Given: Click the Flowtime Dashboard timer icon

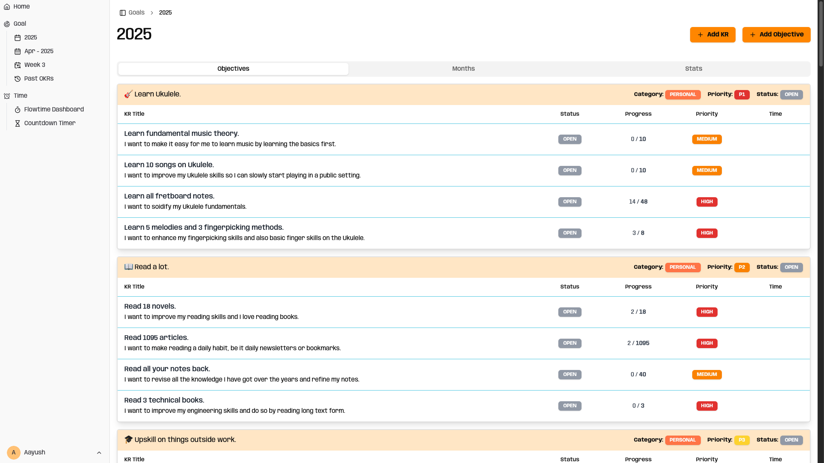Looking at the screenshot, I should pos(18,110).
